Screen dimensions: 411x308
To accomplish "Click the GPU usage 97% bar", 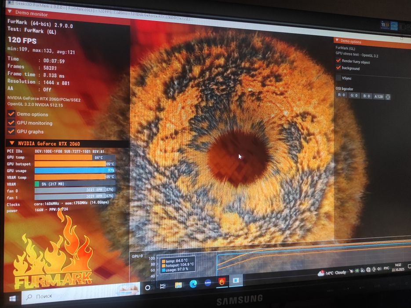I will pos(75,171).
